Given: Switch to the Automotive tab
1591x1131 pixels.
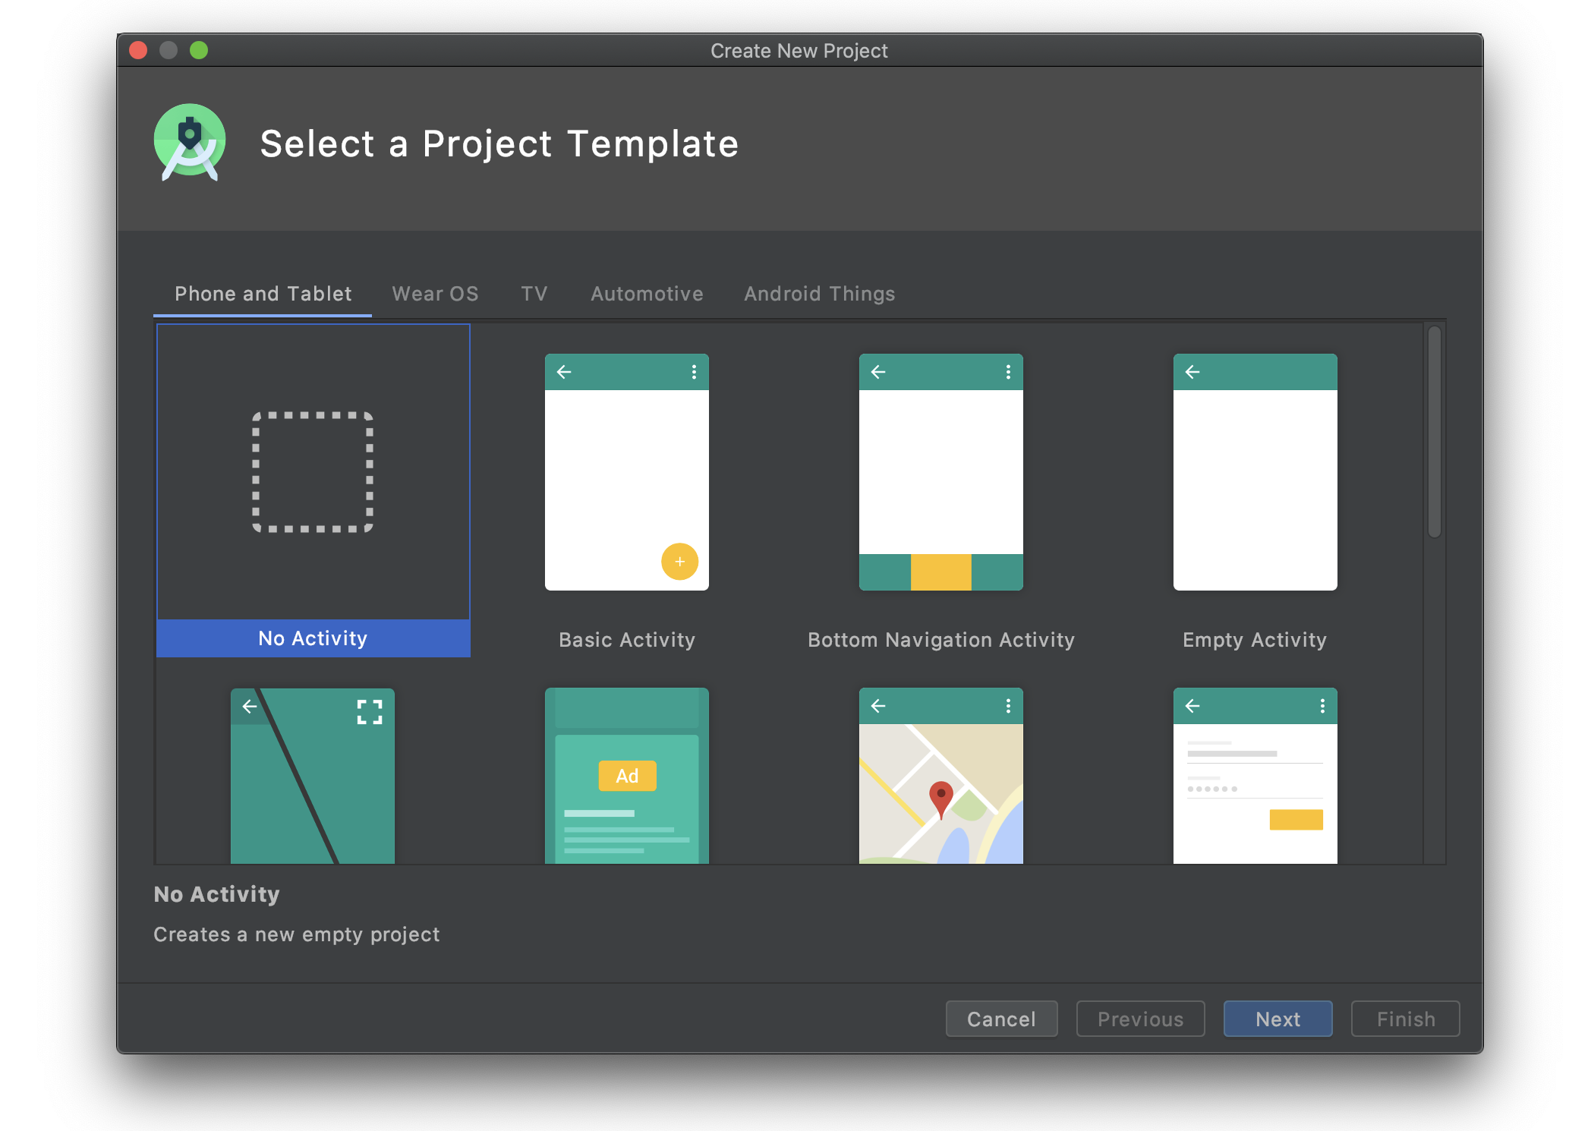Looking at the screenshot, I should pyautogui.click(x=647, y=294).
